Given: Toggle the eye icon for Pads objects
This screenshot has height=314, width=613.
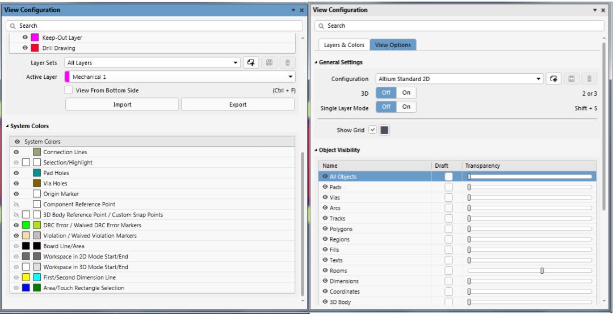Looking at the screenshot, I should [325, 187].
